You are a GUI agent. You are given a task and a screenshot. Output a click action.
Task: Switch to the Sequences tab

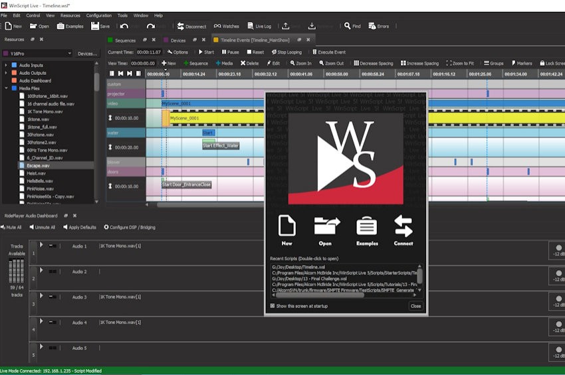point(125,40)
